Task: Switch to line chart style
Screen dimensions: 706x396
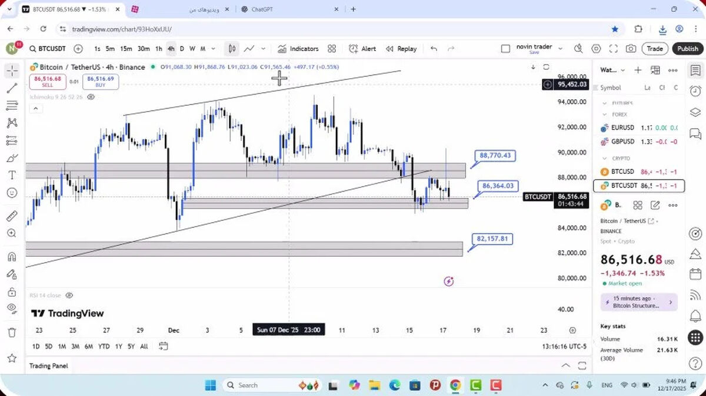Action: tap(249, 49)
